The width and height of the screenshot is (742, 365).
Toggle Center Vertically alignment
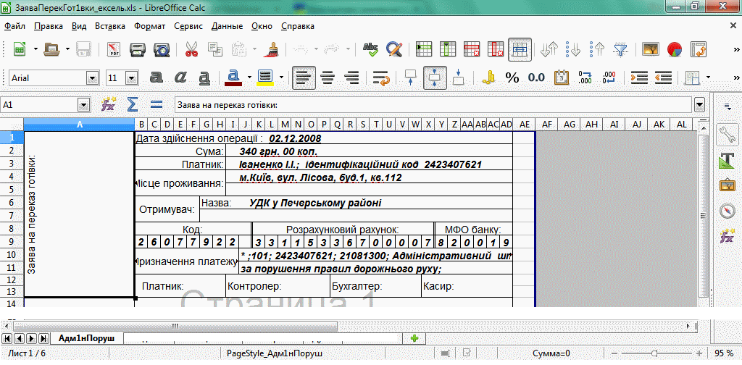click(435, 77)
